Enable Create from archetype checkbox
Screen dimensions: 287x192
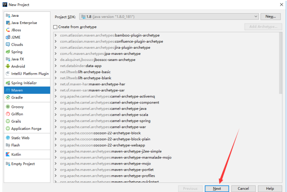click(x=55, y=27)
